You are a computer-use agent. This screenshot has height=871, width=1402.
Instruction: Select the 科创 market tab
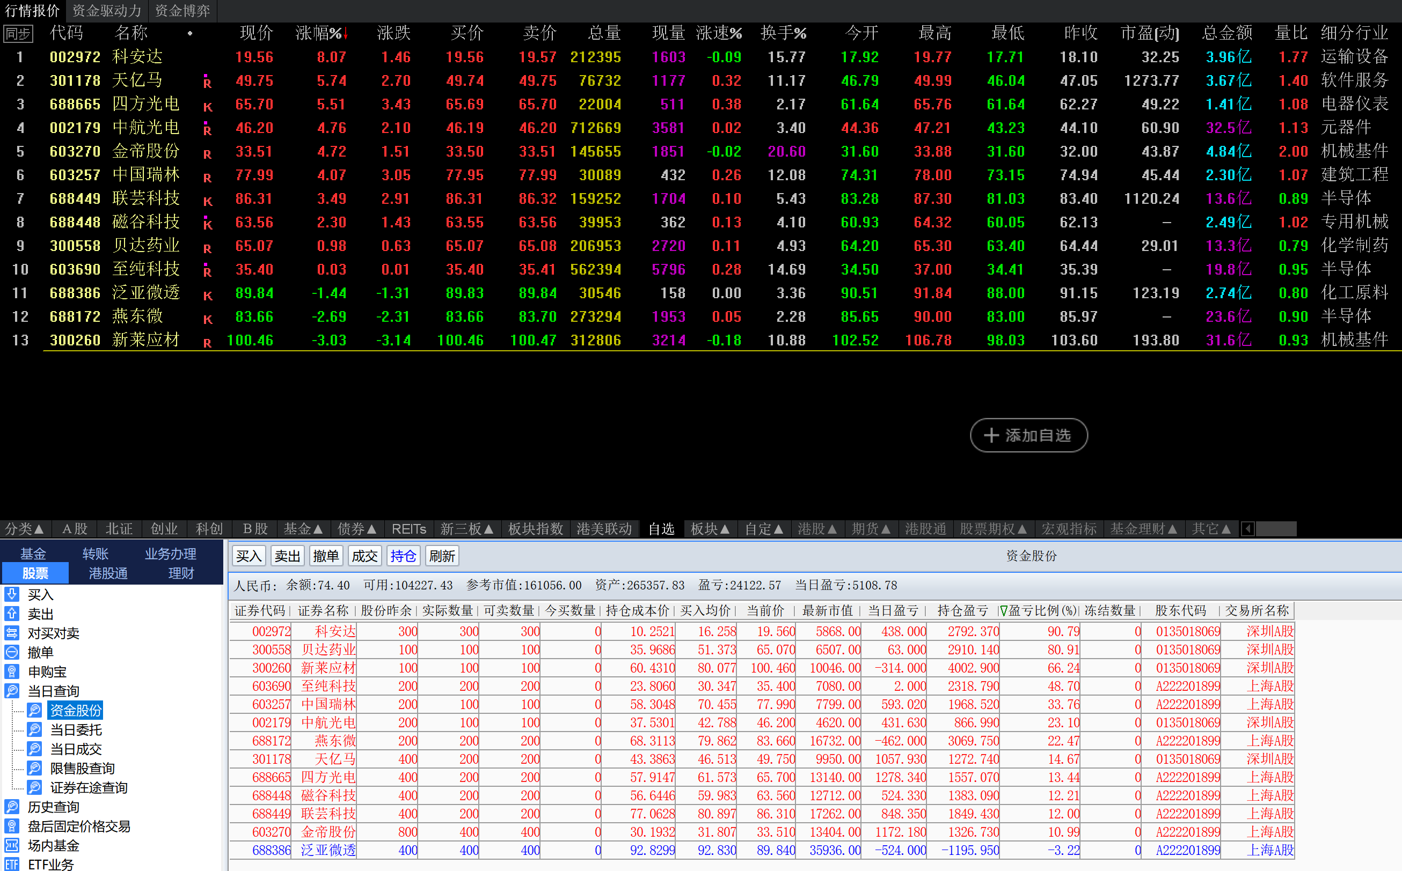209,528
